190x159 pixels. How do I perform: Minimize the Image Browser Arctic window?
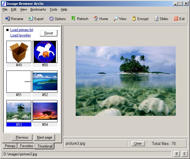(175, 4)
